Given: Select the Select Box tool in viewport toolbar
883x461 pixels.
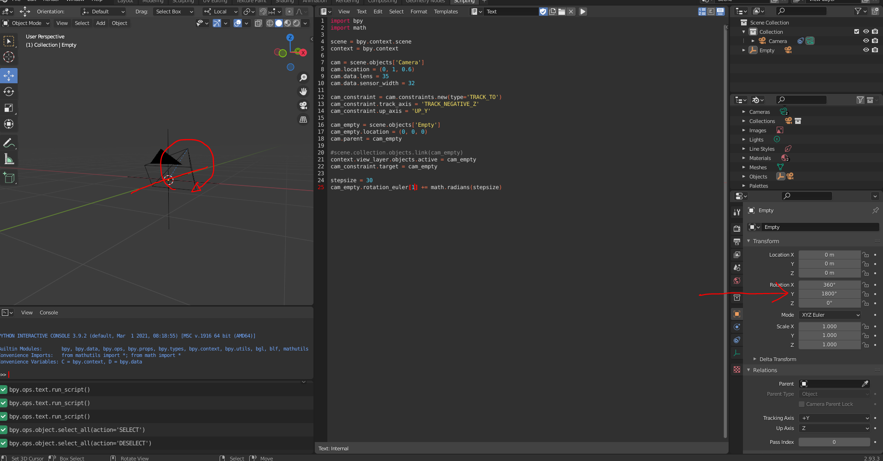Looking at the screenshot, I should coord(9,41).
